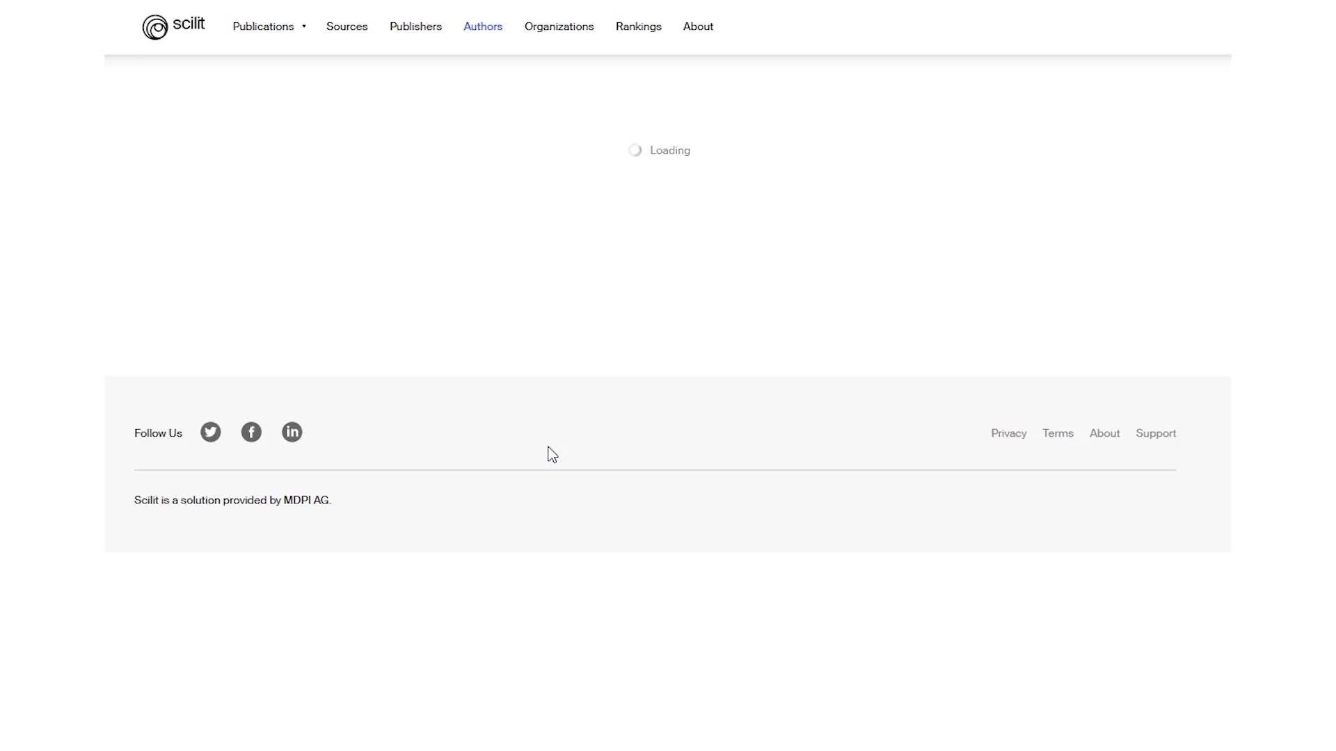Click the Follow Us label
This screenshot has width=1336, height=751.
click(158, 433)
